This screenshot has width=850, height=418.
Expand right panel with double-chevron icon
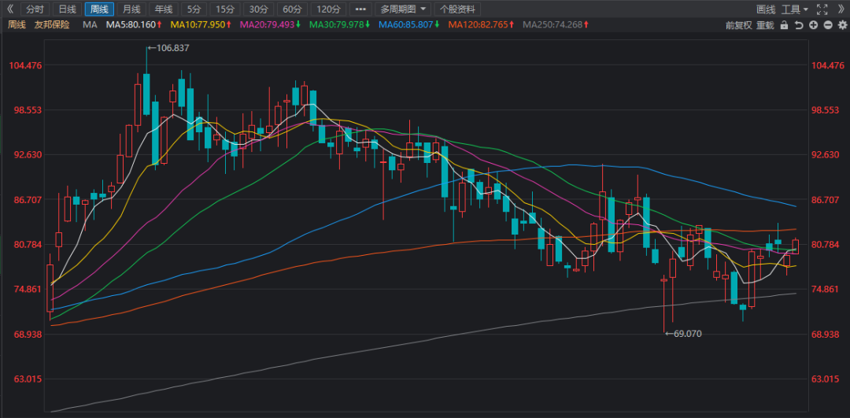[840, 9]
